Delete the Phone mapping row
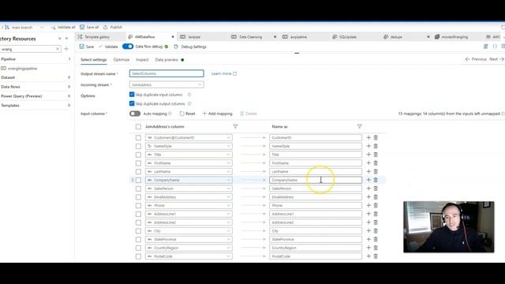The image size is (505, 284). pos(376,205)
